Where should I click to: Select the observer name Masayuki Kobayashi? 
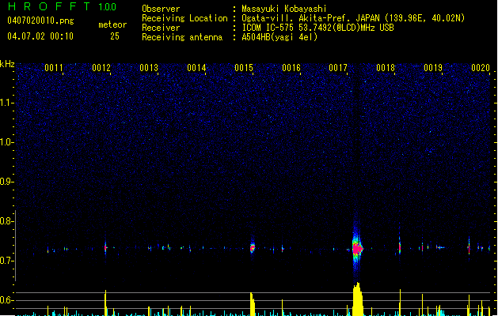point(284,9)
